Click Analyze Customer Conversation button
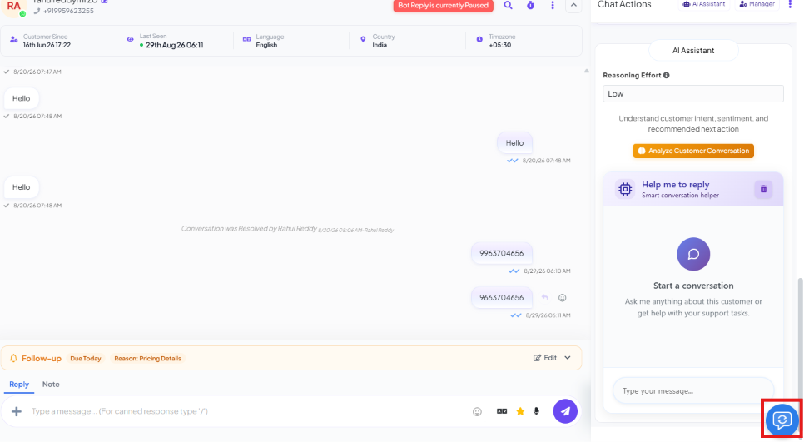This screenshot has width=804, height=442. click(x=693, y=151)
